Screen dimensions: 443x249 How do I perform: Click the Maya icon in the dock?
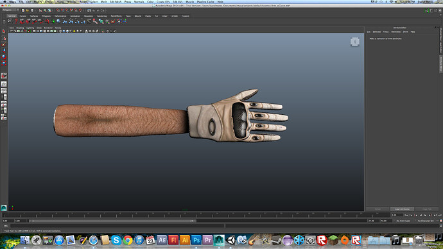219,240
